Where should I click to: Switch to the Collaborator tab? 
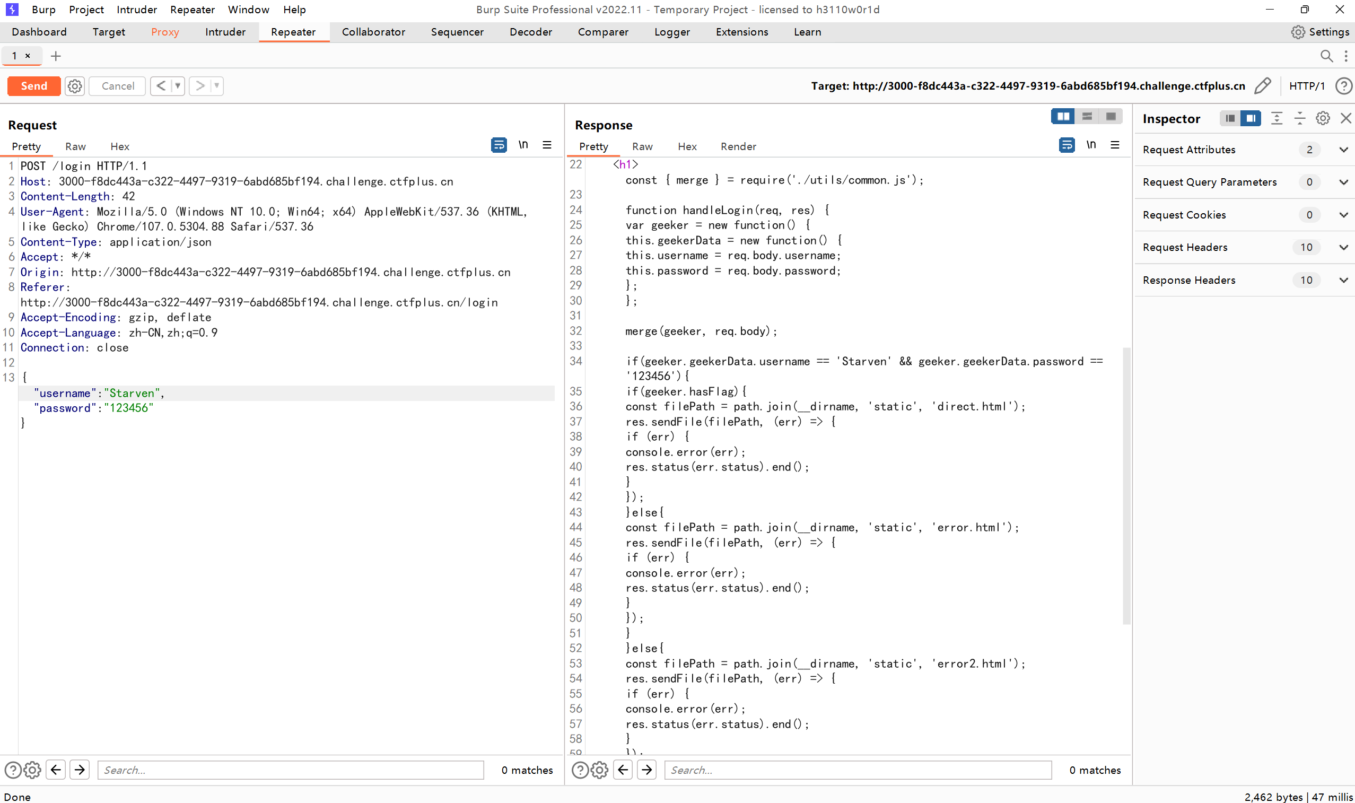coord(373,32)
